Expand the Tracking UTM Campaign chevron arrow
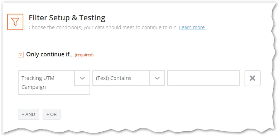The width and height of the screenshot is (280, 137). point(82,78)
